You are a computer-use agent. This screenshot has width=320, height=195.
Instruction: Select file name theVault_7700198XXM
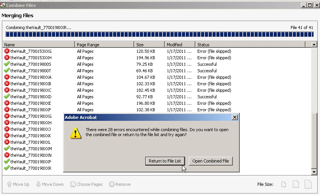(31, 149)
